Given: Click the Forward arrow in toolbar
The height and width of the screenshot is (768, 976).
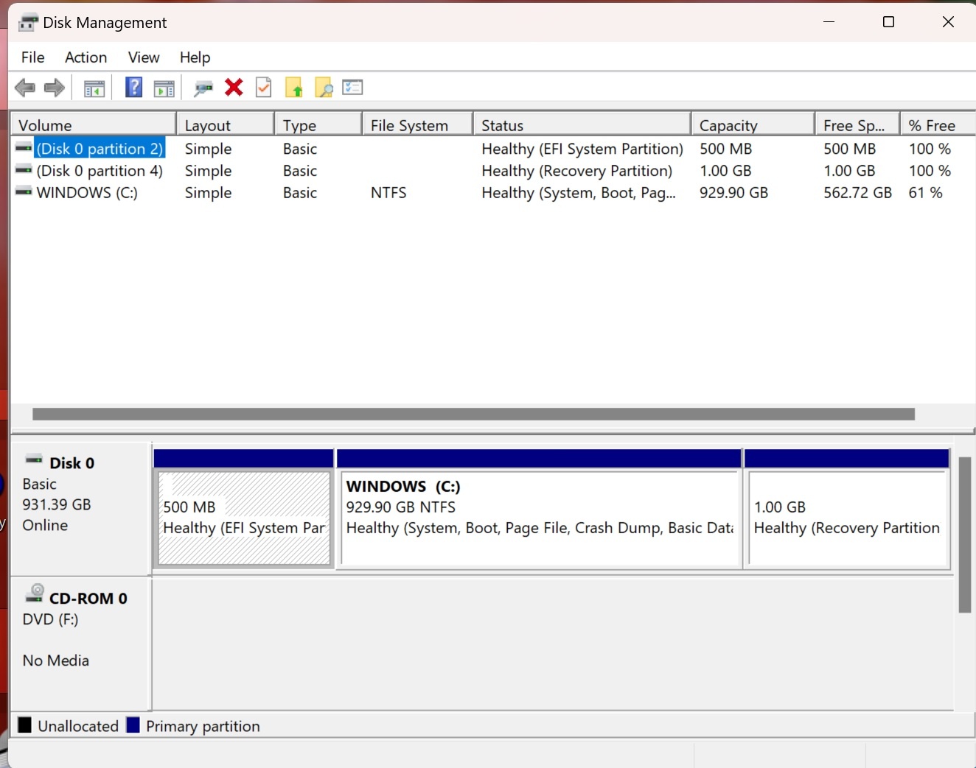Looking at the screenshot, I should tap(55, 88).
